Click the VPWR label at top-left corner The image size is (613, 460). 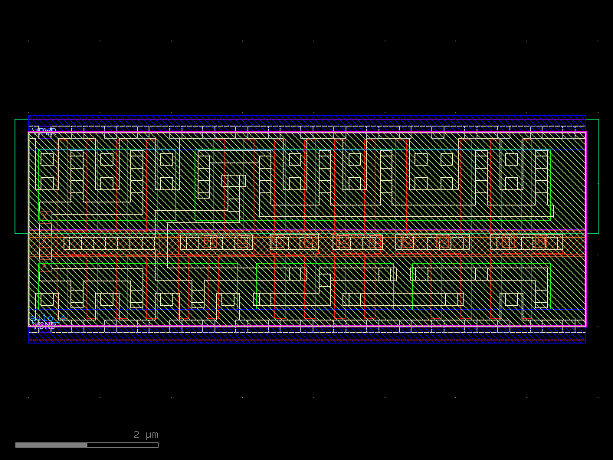44,130
